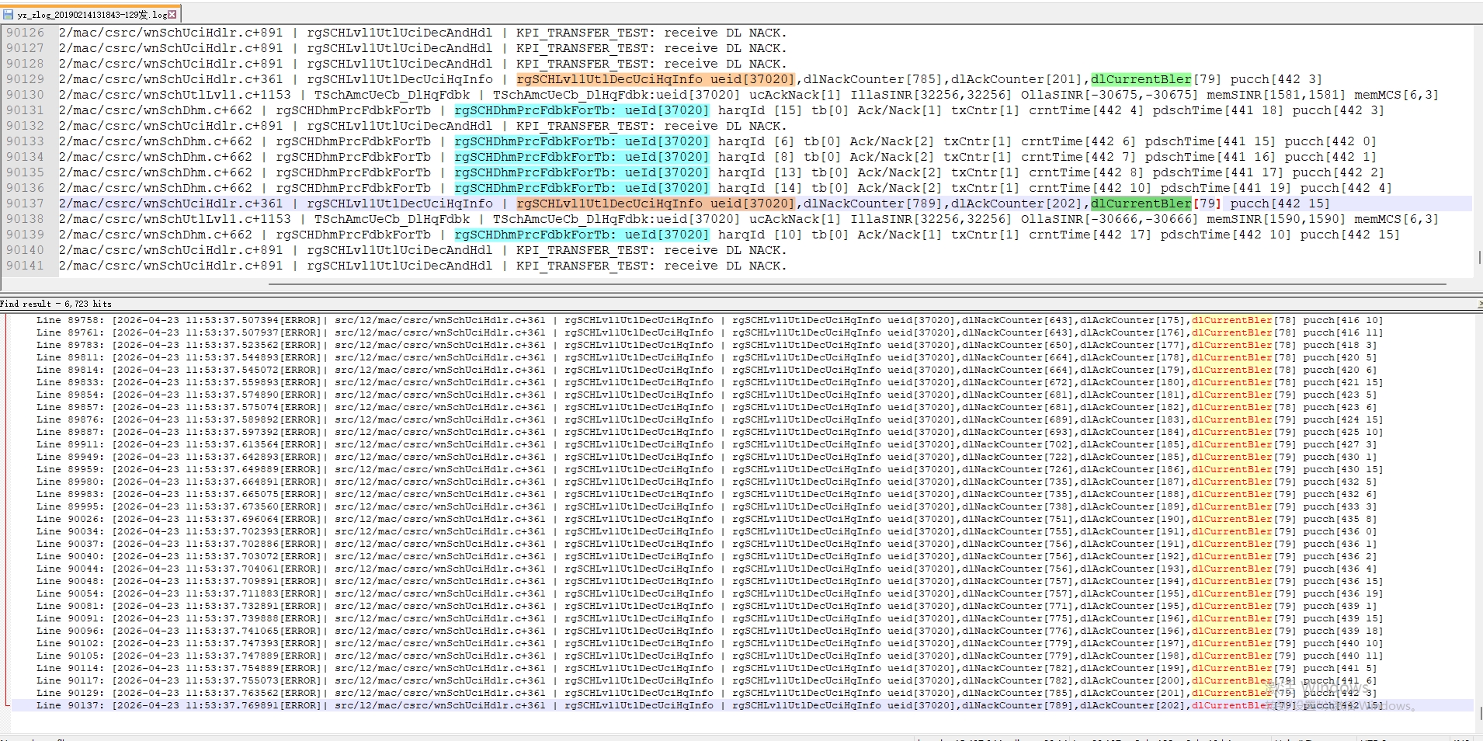Close the Find result panel
1483x741 pixels.
(1479, 304)
